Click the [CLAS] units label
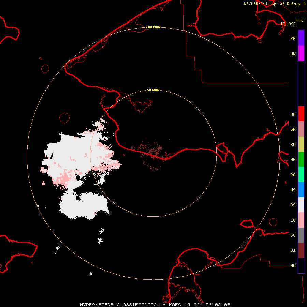Image resolution: width=307 pixels, height=307 pixels. [288, 24]
